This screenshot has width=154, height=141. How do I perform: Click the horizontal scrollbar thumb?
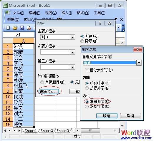pyautogui.click(x=90, y=130)
